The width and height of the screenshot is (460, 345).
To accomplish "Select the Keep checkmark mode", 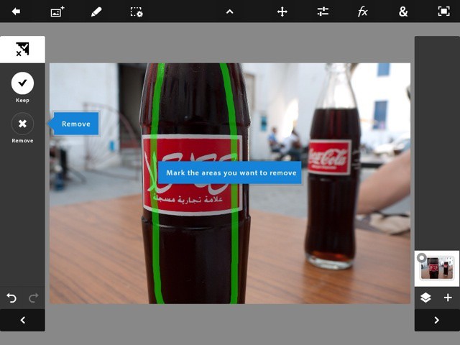I will 22,83.
